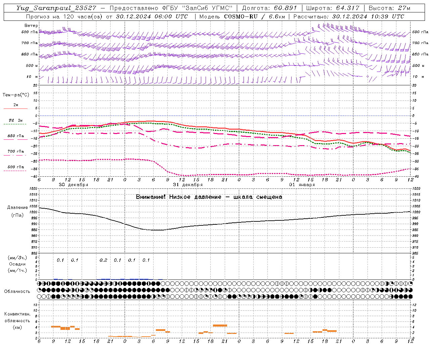The height and width of the screenshot is (344, 430).
Task: Click the (км) unit under convective cloud label
Action: (17, 327)
